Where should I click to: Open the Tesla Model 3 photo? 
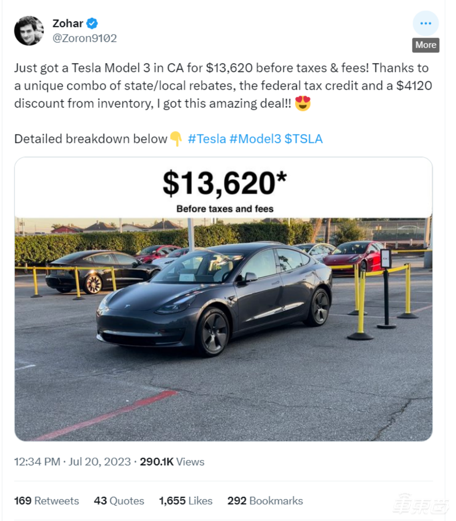point(223,300)
